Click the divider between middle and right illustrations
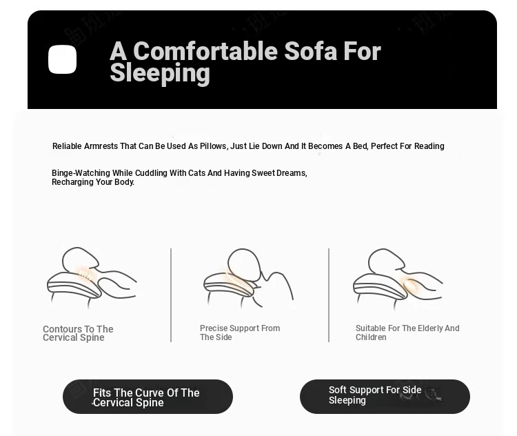 [x=329, y=295]
